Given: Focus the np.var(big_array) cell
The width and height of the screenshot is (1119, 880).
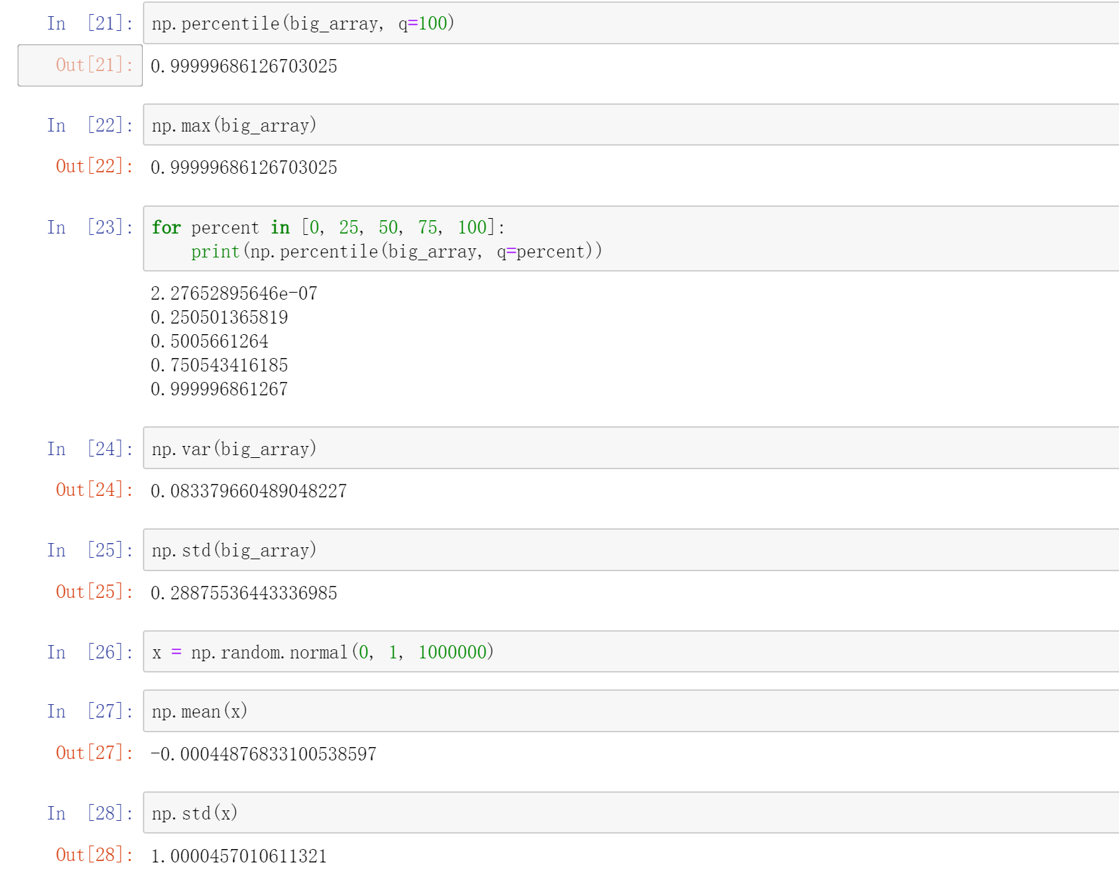Looking at the screenshot, I should 631,448.
